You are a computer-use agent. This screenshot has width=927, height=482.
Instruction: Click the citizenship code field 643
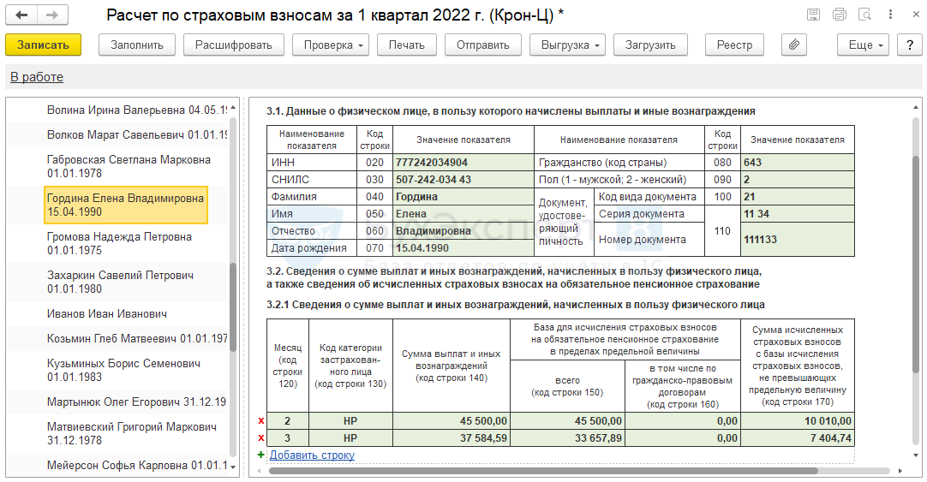pyautogui.click(x=798, y=163)
